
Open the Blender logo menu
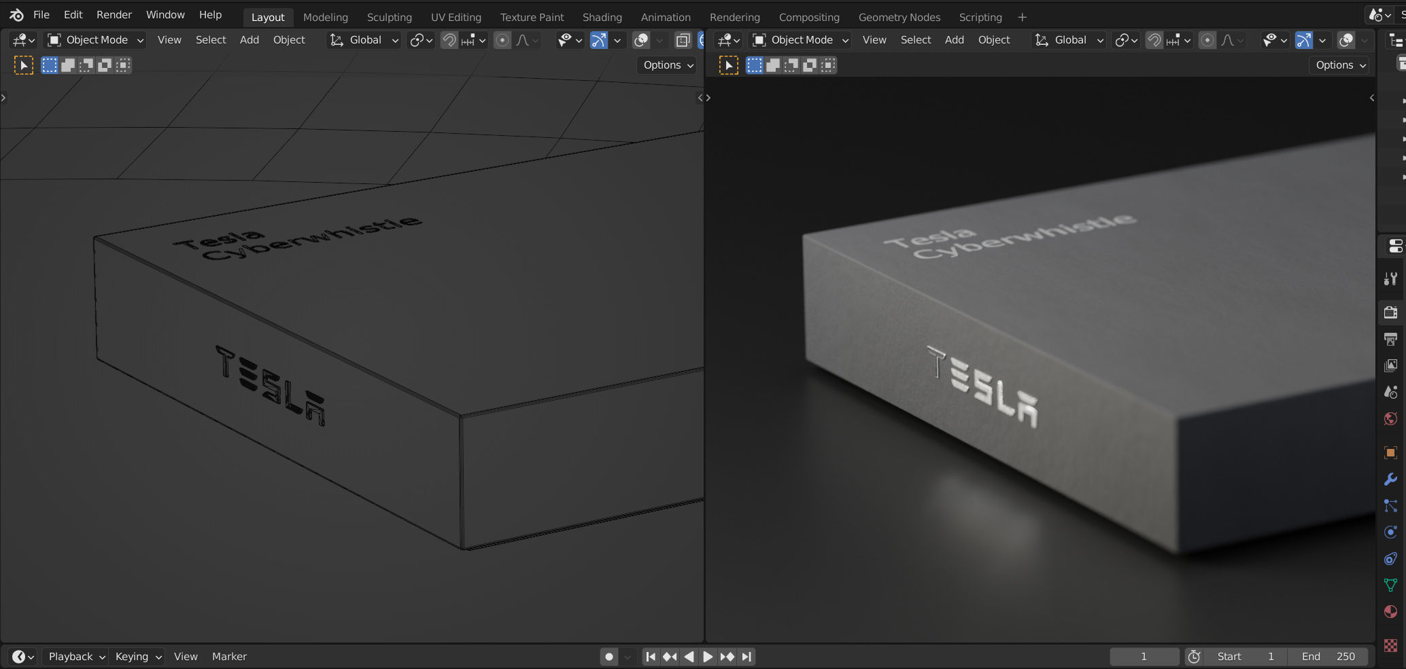pyautogui.click(x=16, y=15)
